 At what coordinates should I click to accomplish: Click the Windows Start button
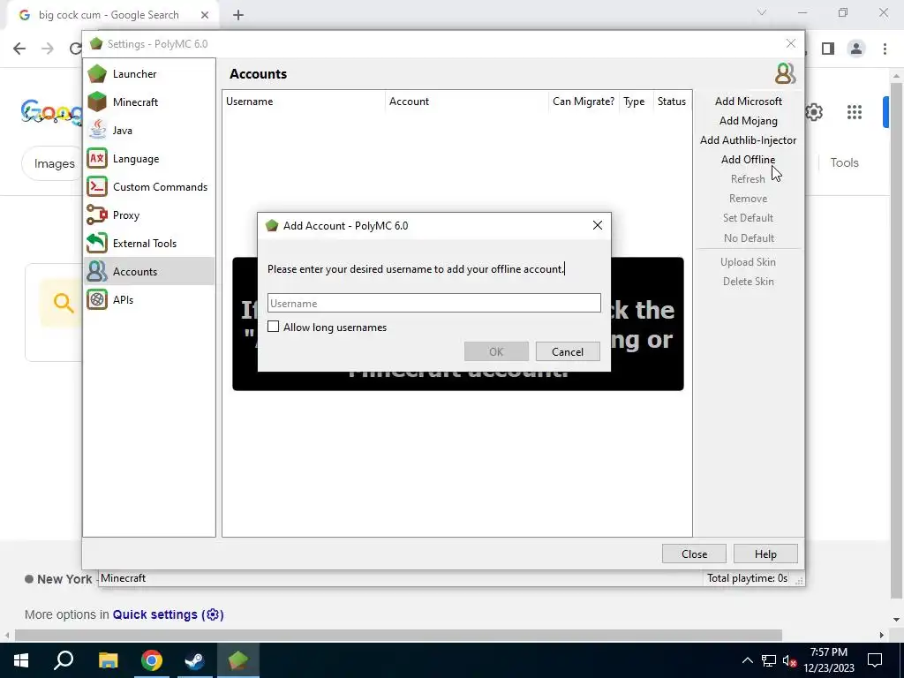21,660
